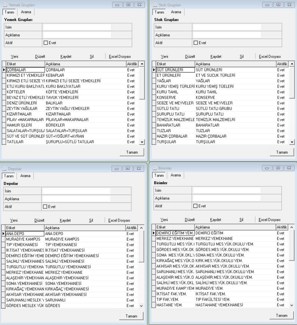Click the Etiket column header in Stok Grupları
Viewport: 297px width, 325px height.
(175, 64)
